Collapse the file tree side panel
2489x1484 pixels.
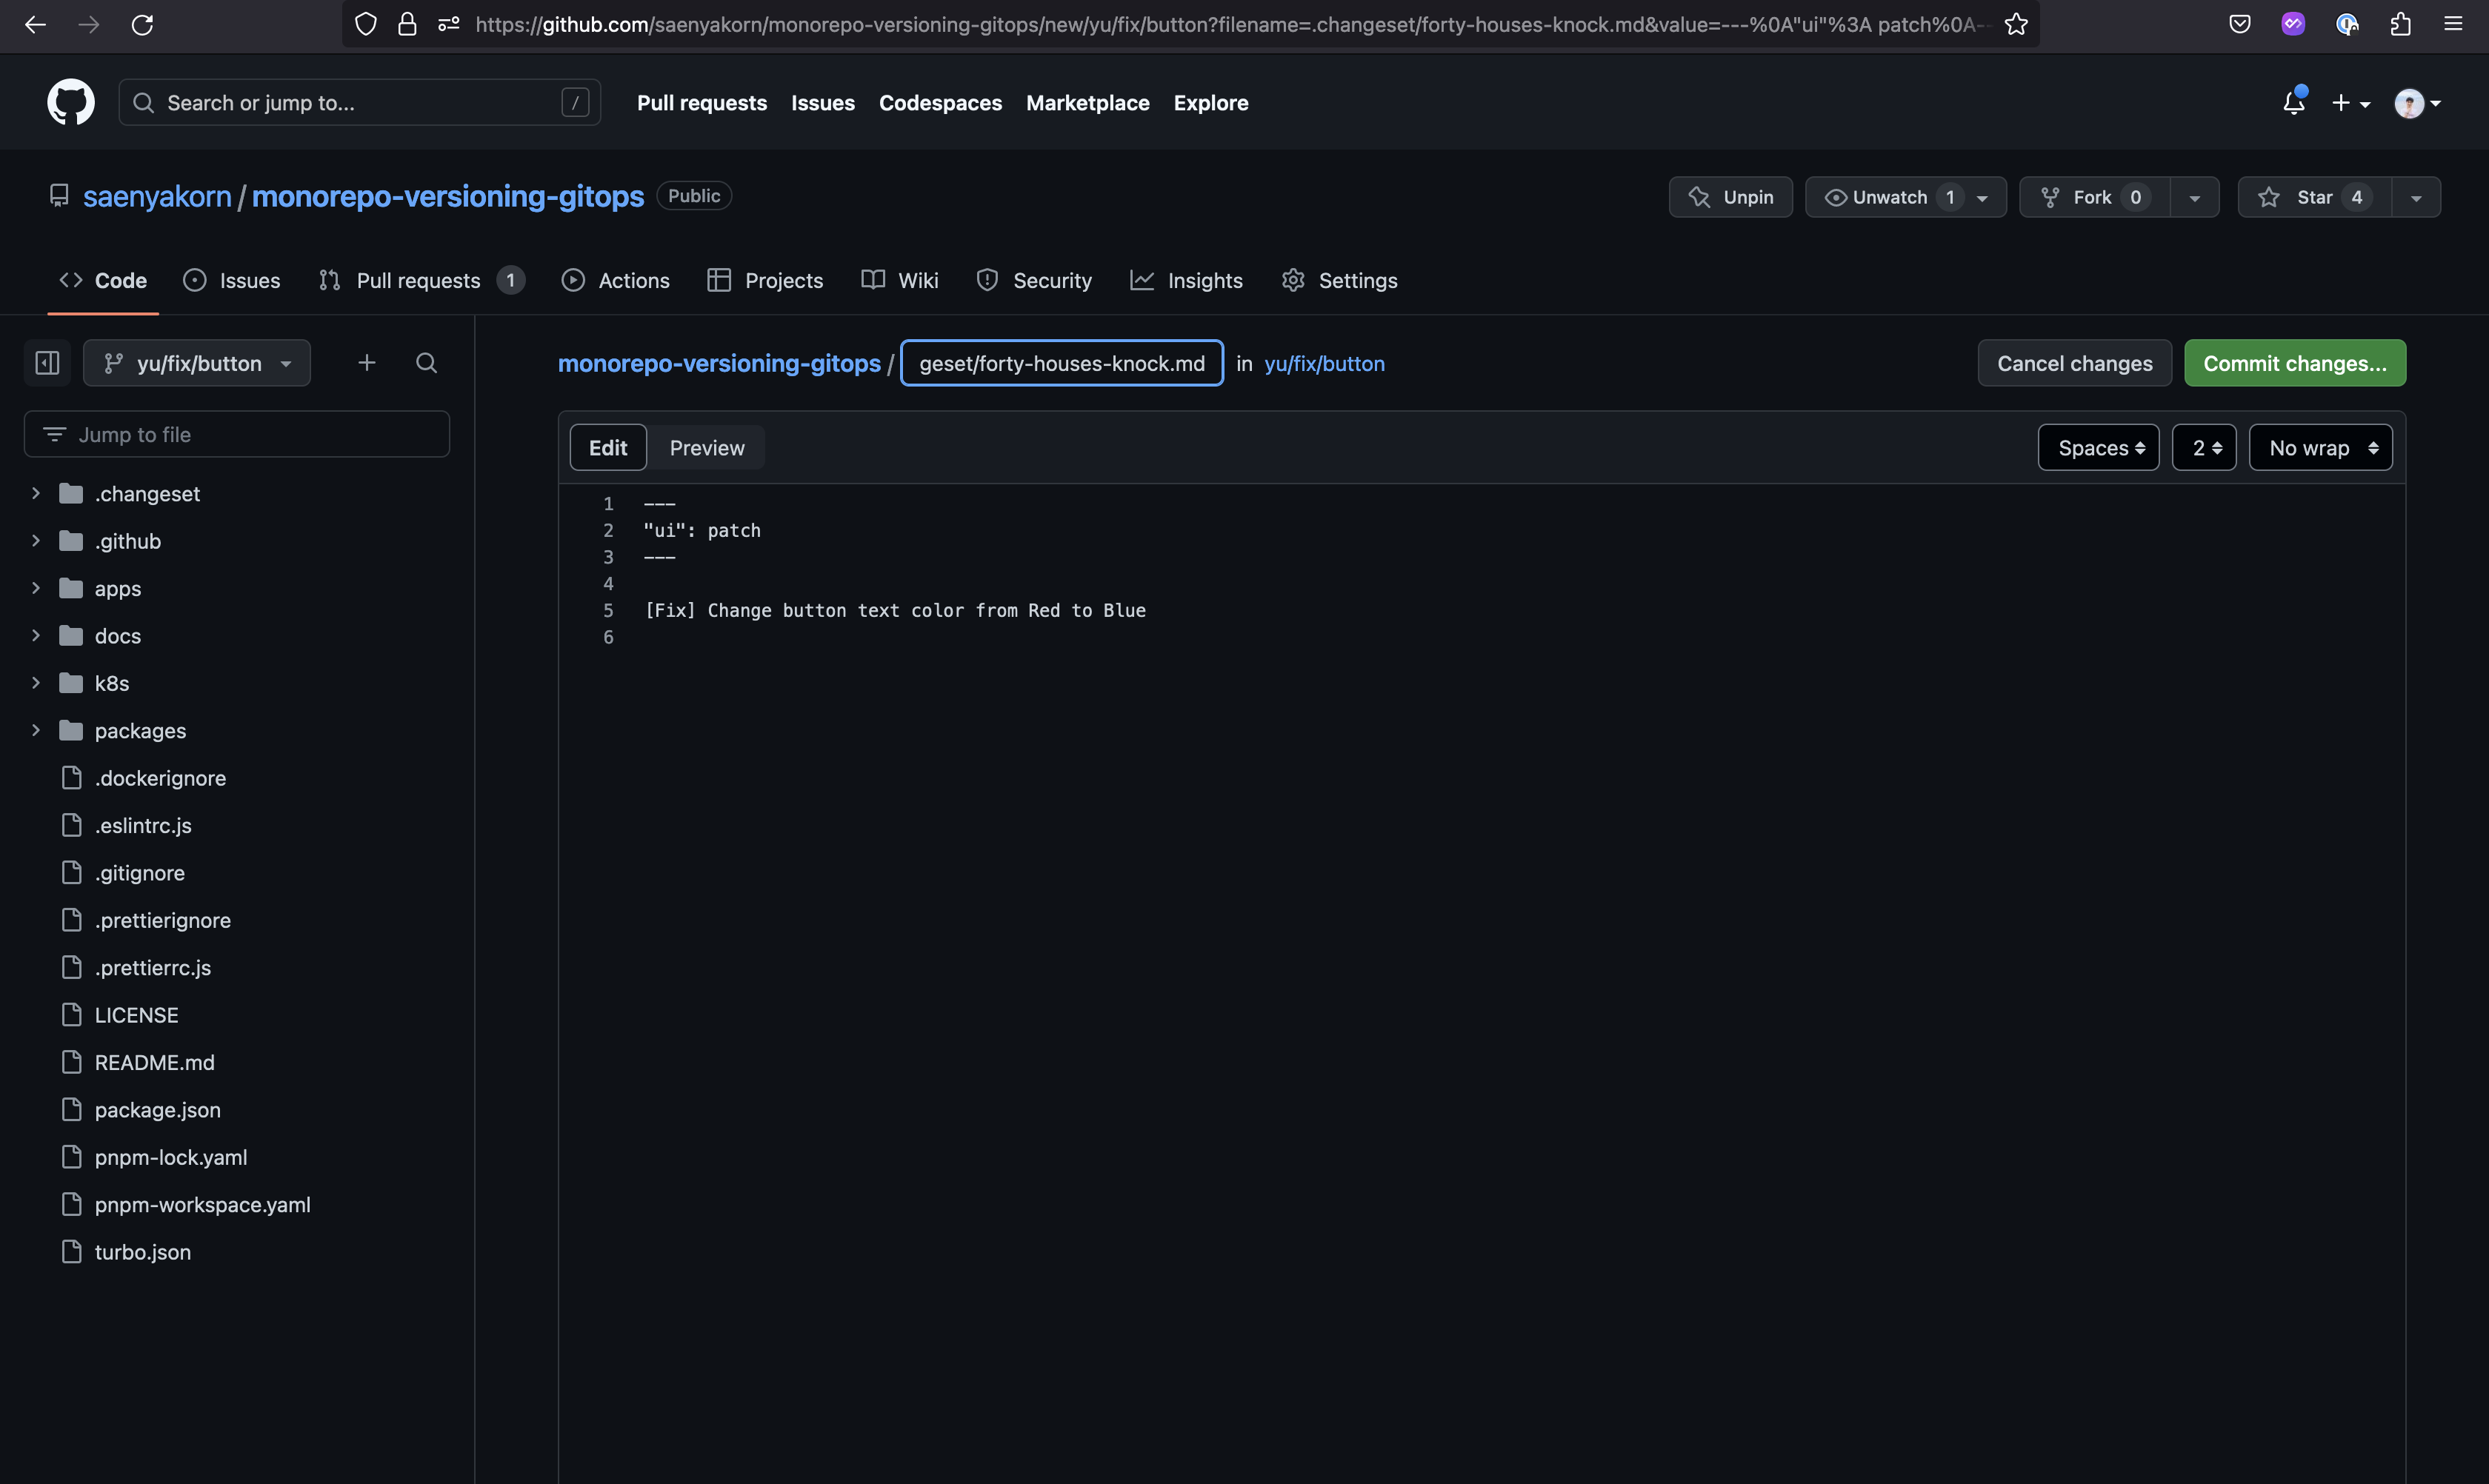47,363
